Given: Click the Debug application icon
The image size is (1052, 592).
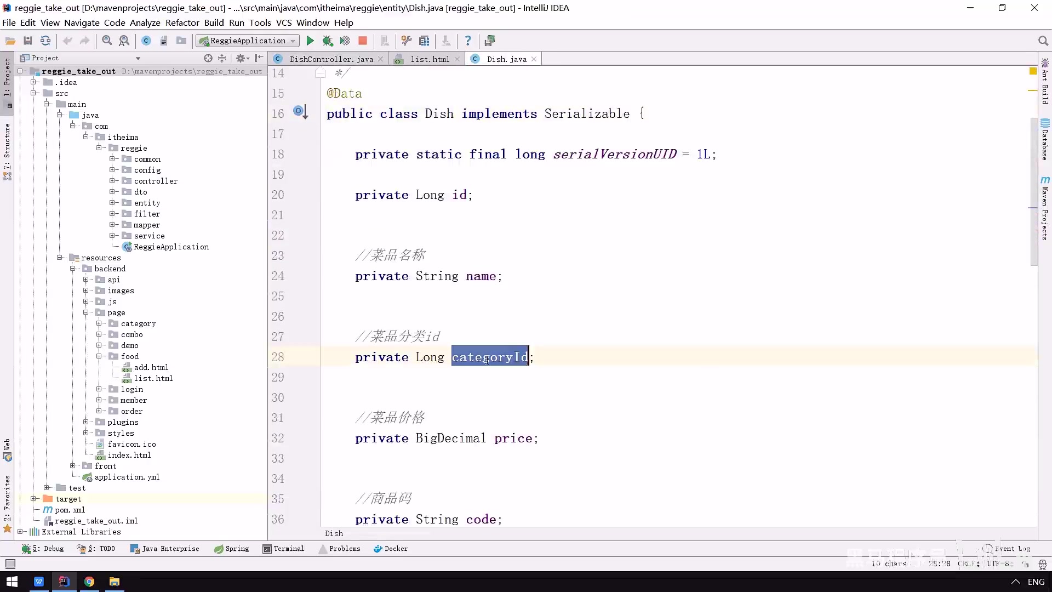Looking at the screenshot, I should point(327,41).
